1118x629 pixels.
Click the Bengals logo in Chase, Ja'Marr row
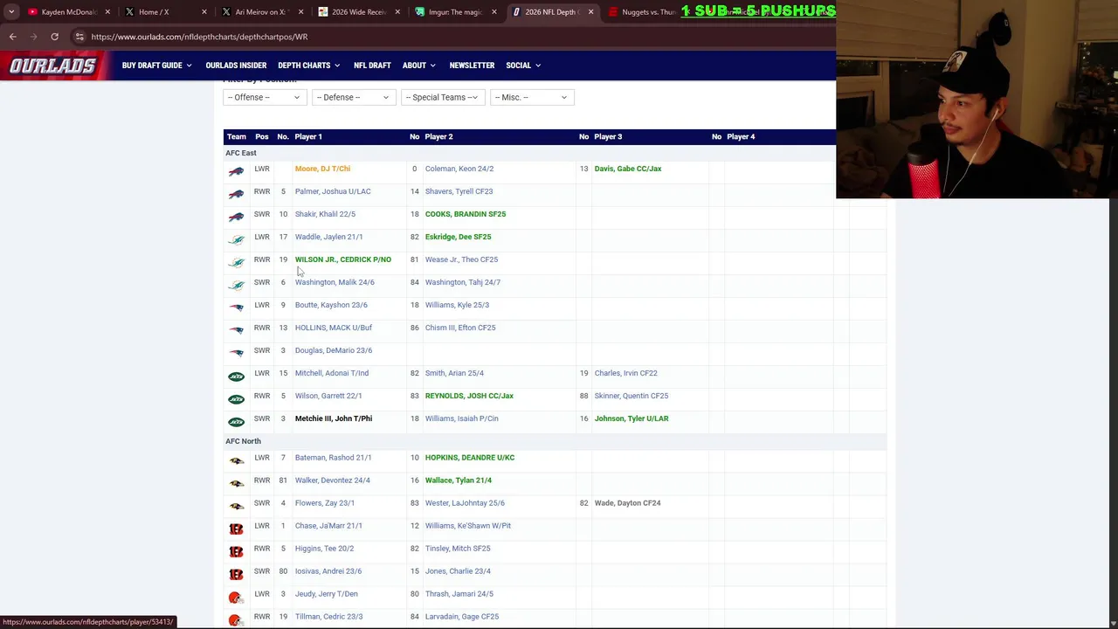(236, 529)
